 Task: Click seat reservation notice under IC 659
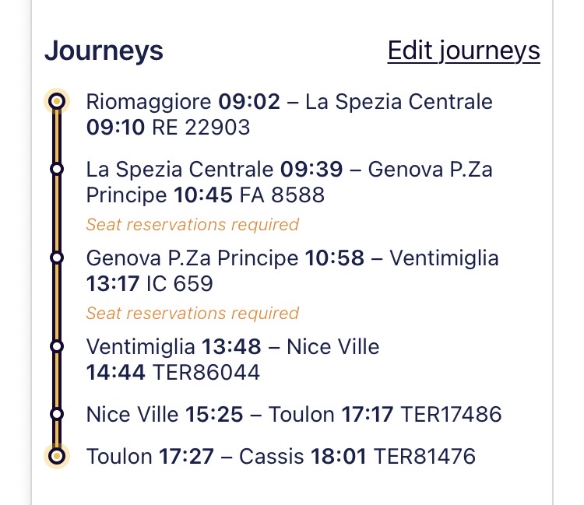[x=192, y=314]
